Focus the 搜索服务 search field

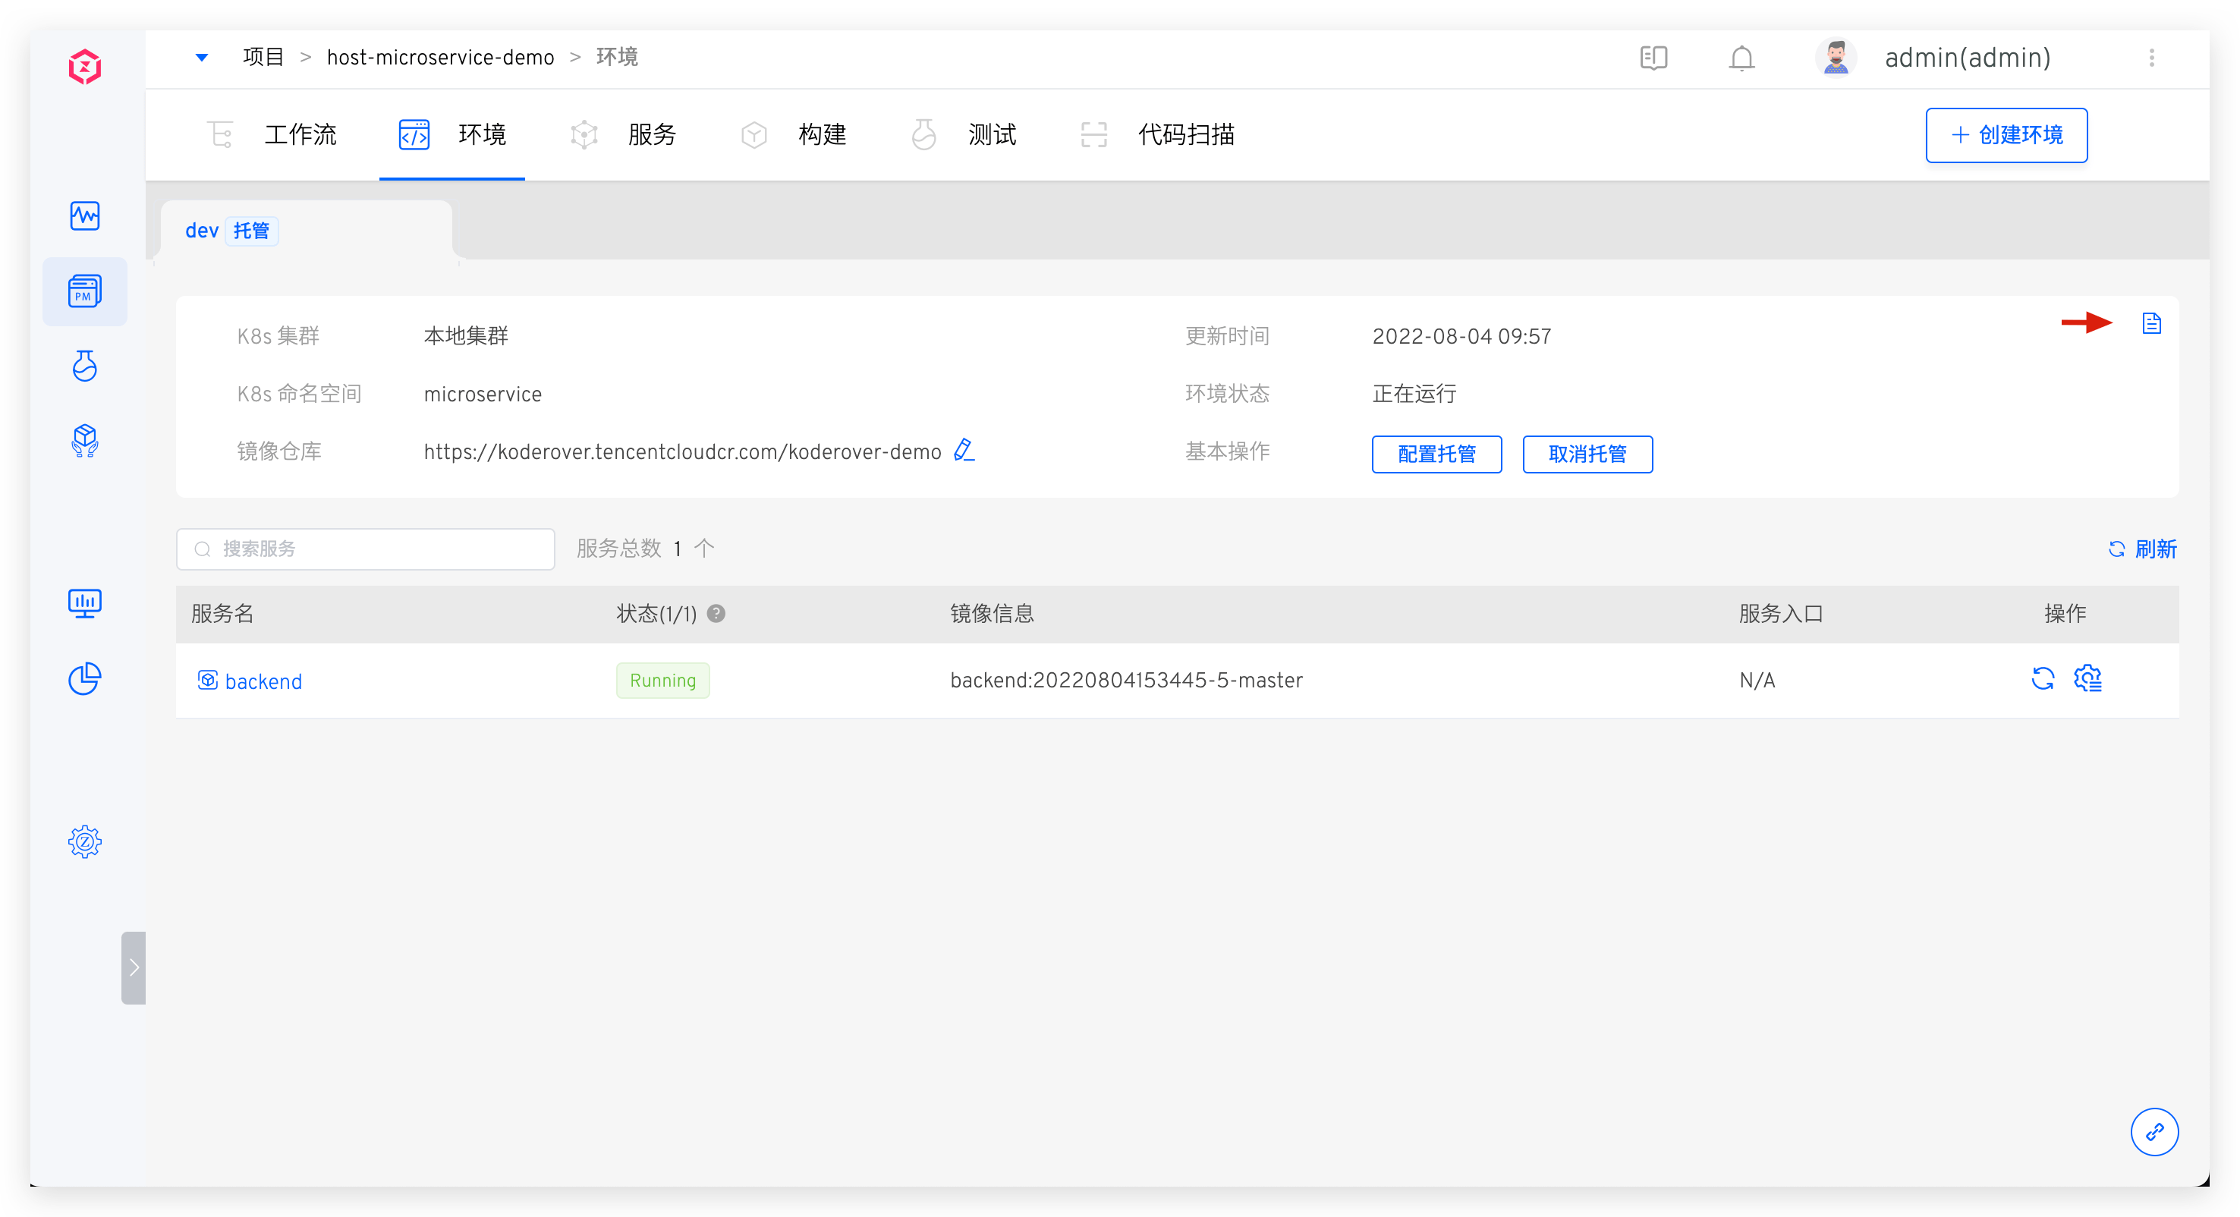pos(365,549)
